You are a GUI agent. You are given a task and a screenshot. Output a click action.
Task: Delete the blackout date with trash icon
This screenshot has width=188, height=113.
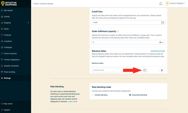point(162,70)
